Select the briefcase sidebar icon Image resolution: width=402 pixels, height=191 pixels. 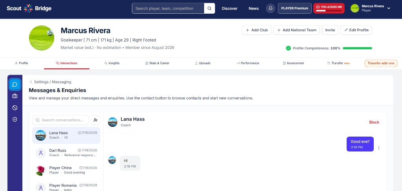[x=15, y=96]
